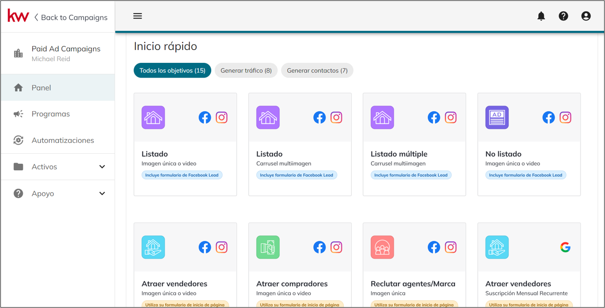Open the hamburger menu icon

coord(137,16)
